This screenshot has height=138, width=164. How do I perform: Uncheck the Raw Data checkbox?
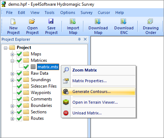pos(19,73)
